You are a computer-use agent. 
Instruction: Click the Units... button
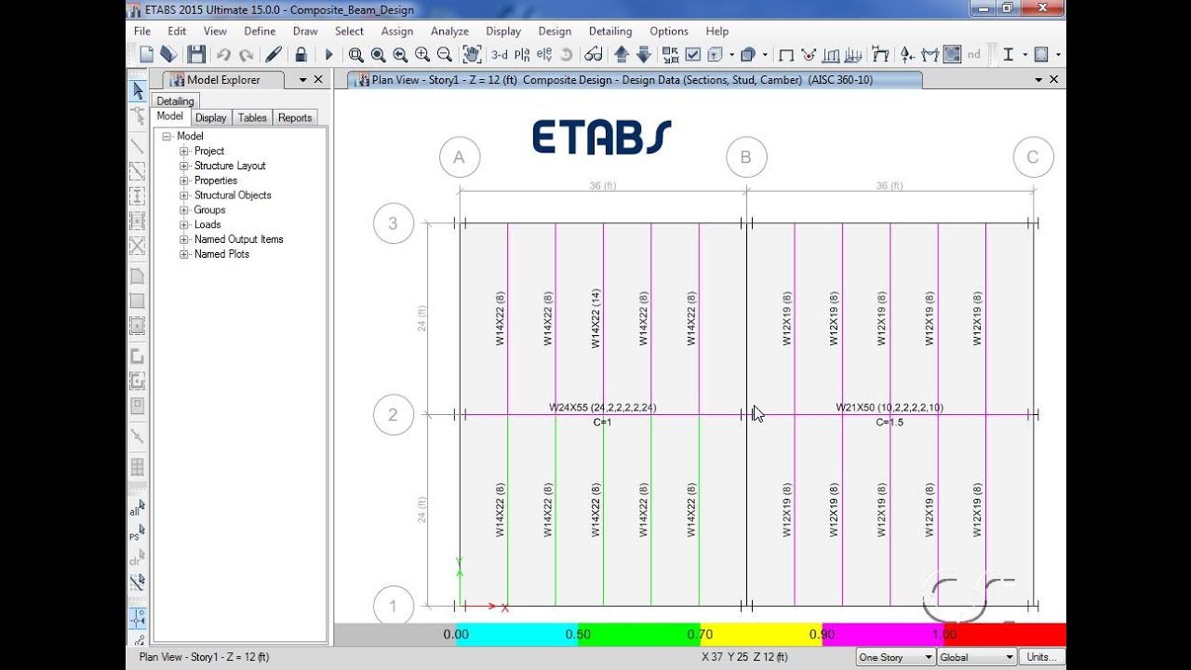tap(1041, 657)
